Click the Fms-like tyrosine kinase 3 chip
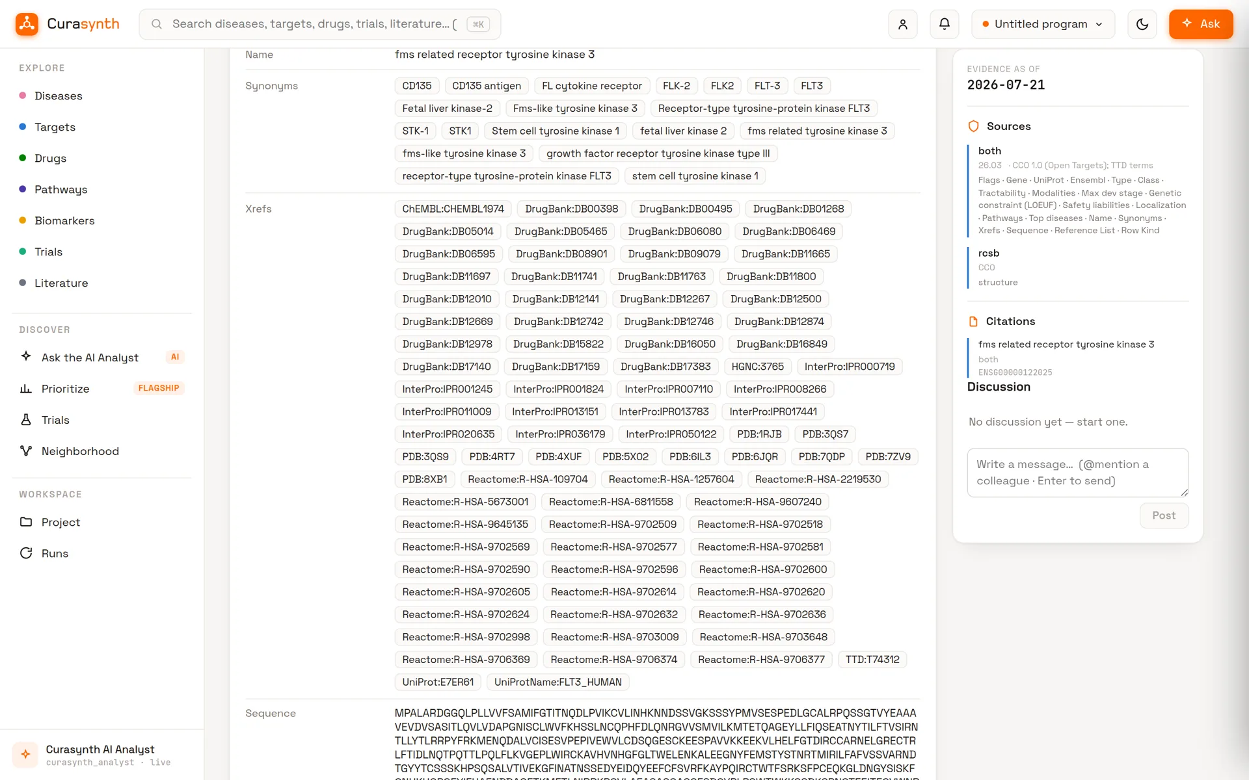Viewport: 1249px width, 780px height. click(575, 109)
